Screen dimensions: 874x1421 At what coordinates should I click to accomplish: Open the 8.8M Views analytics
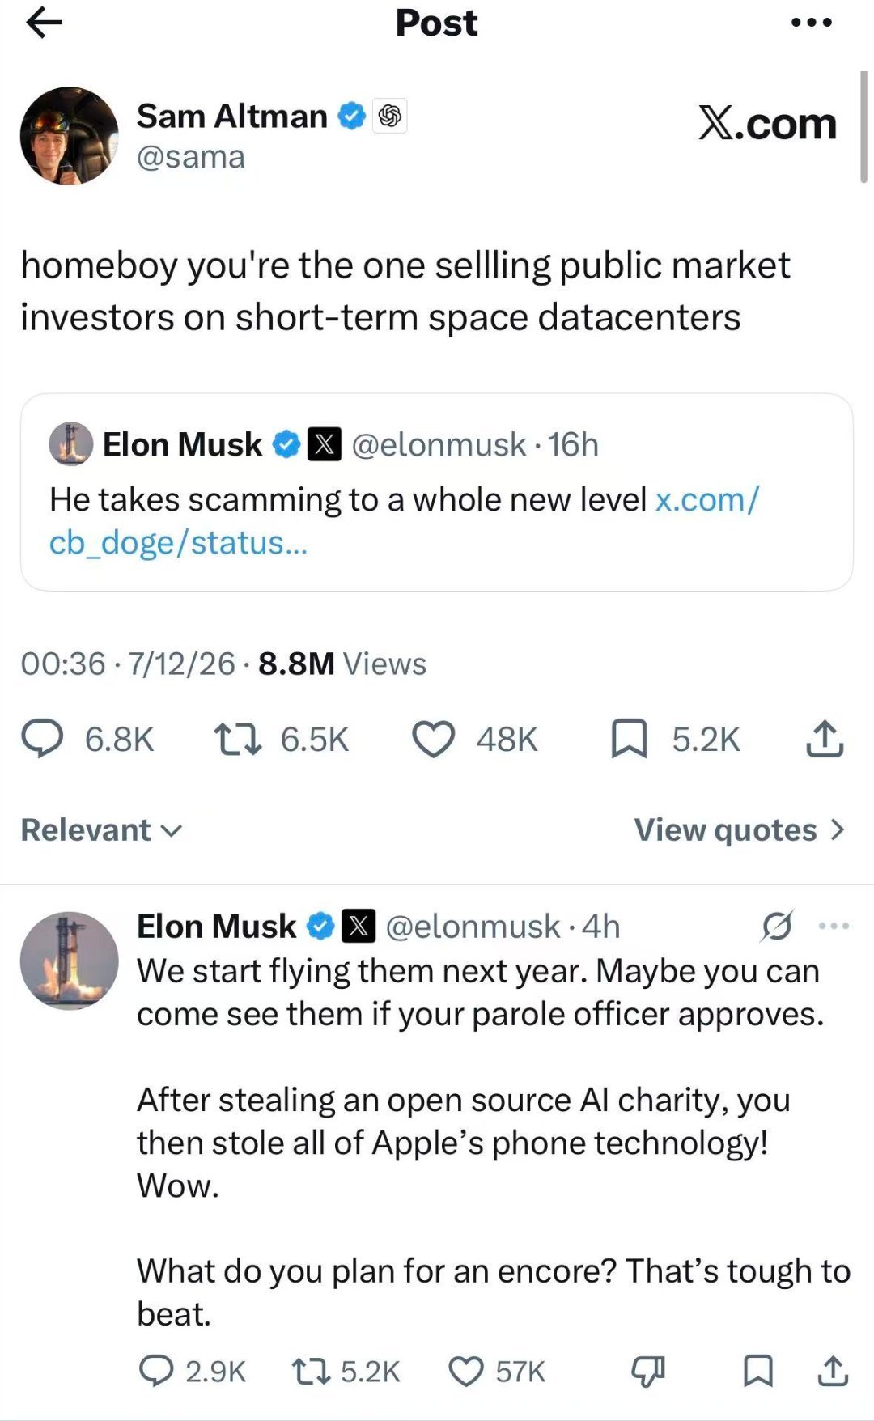(342, 664)
